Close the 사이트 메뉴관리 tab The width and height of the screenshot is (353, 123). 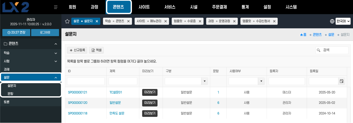pyautogui.click(x=165, y=21)
